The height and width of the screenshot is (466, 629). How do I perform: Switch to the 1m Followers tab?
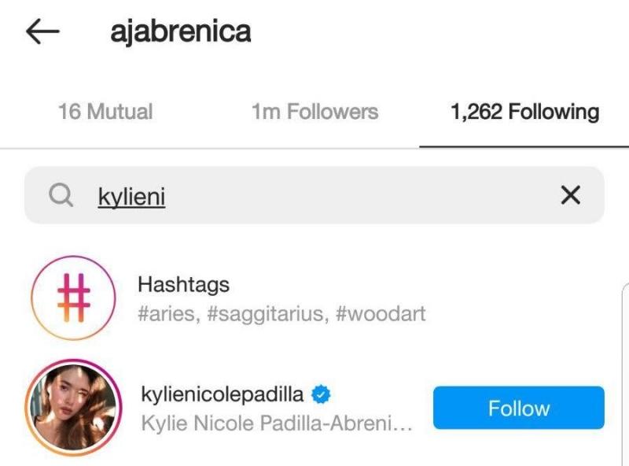(315, 111)
